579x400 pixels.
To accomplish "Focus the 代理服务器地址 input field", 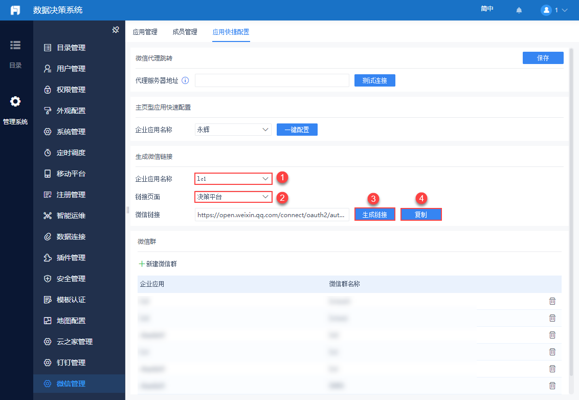I will 272,80.
